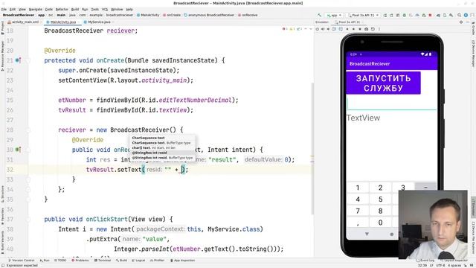Open the Profiler tool window

(x=157, y=261)
